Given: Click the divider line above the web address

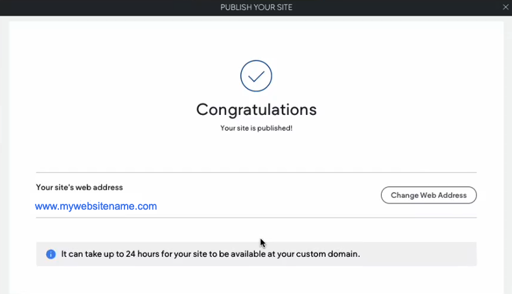Looking at the screenshot, I should click(257, 173).
